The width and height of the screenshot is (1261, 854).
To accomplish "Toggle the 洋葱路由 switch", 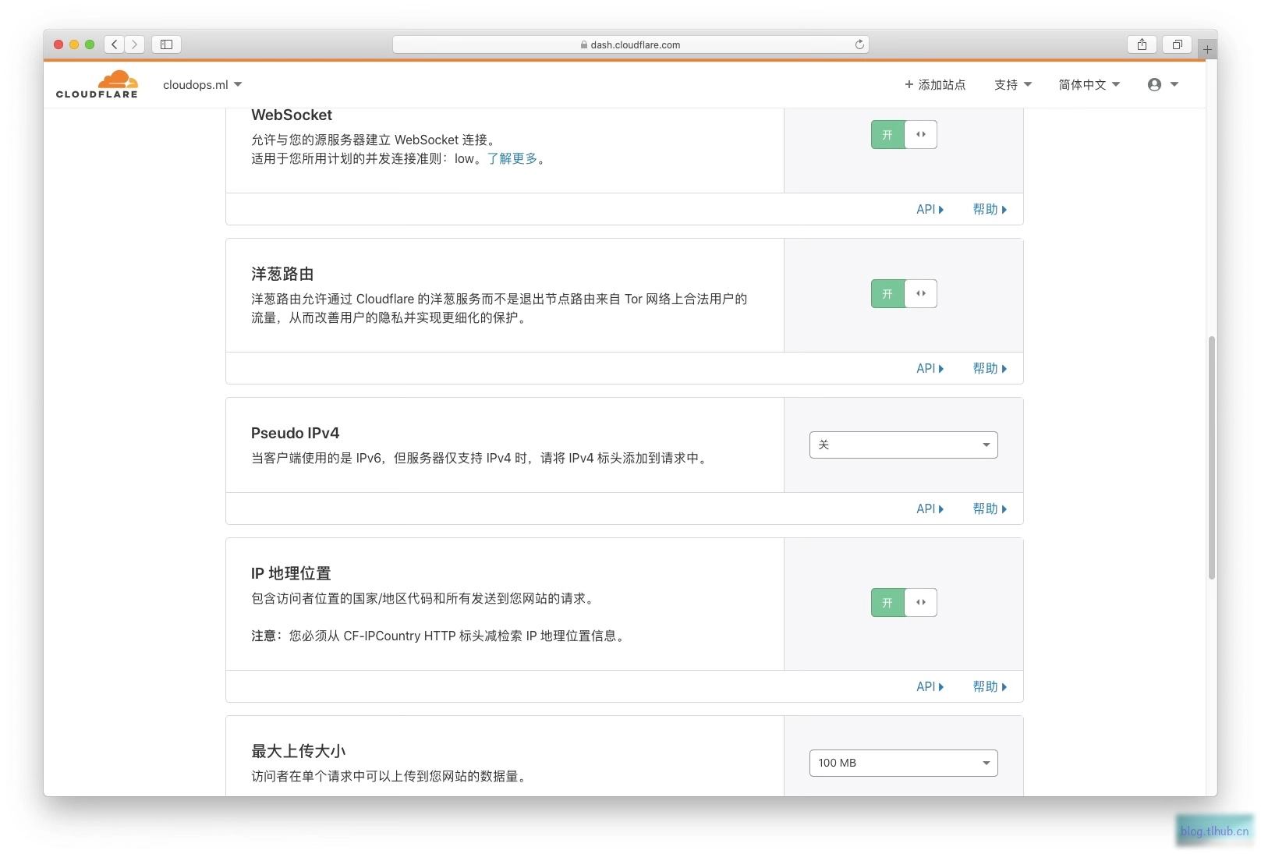I will tap(904, 293).
